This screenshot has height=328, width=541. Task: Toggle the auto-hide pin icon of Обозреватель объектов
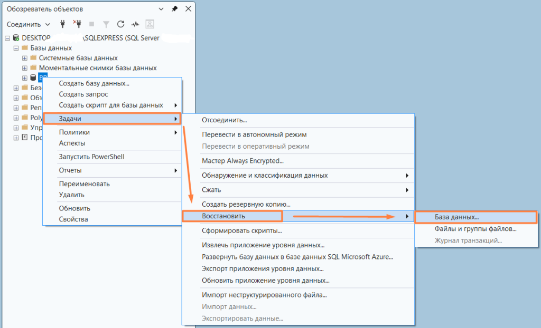174,9
